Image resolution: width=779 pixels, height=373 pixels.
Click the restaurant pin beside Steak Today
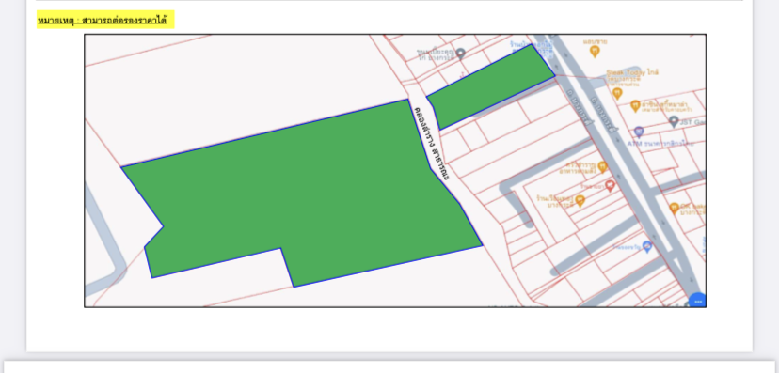[x=617, y=93]
